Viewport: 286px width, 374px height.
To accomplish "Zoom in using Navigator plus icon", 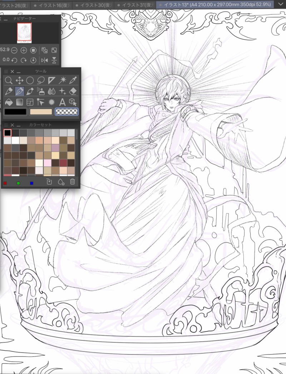I will (x=24, y=50).
